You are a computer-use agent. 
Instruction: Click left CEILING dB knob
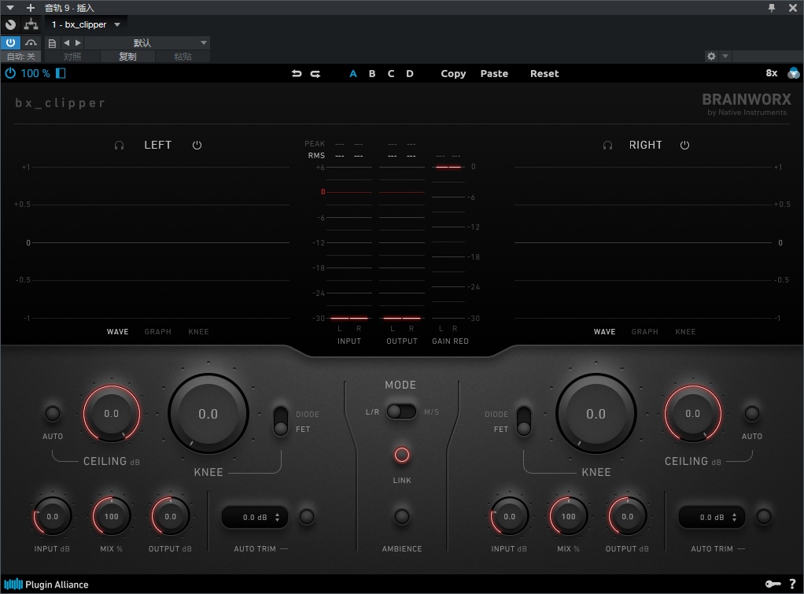click(x=111, y=414)
